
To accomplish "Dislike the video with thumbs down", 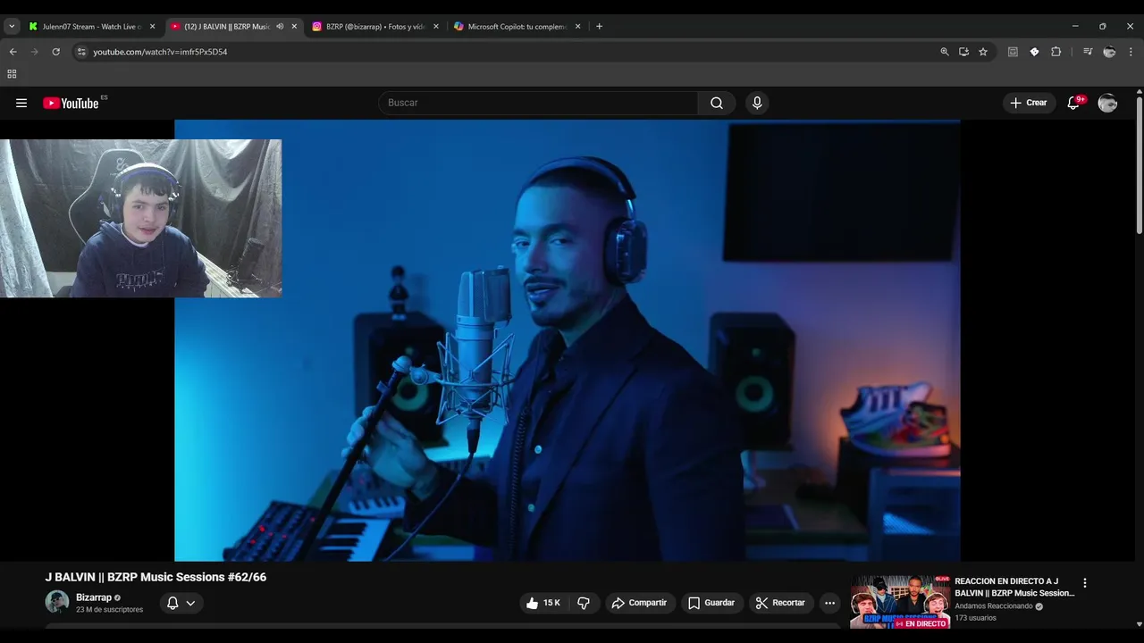I will [584, 603].
